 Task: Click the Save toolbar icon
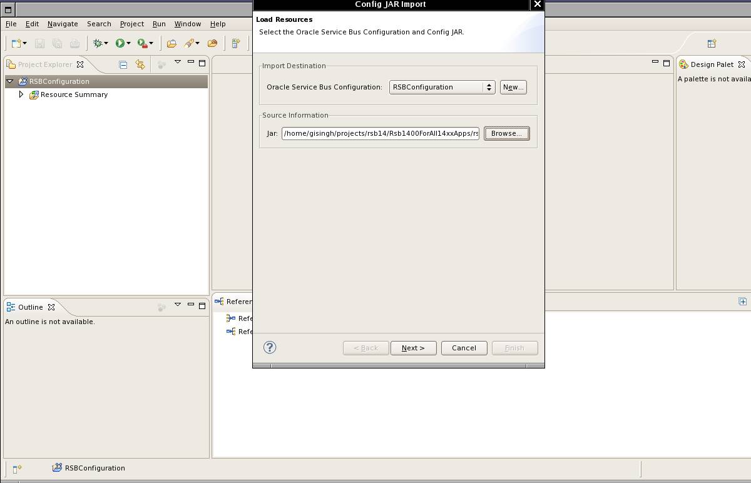point(39,43)
